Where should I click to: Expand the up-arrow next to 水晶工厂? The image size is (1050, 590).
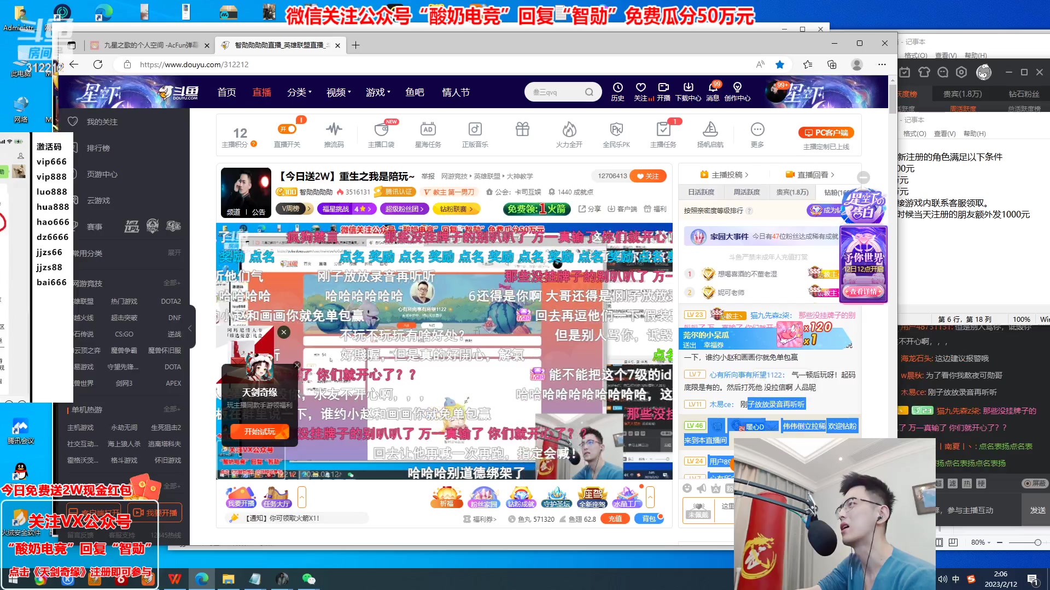650,497
